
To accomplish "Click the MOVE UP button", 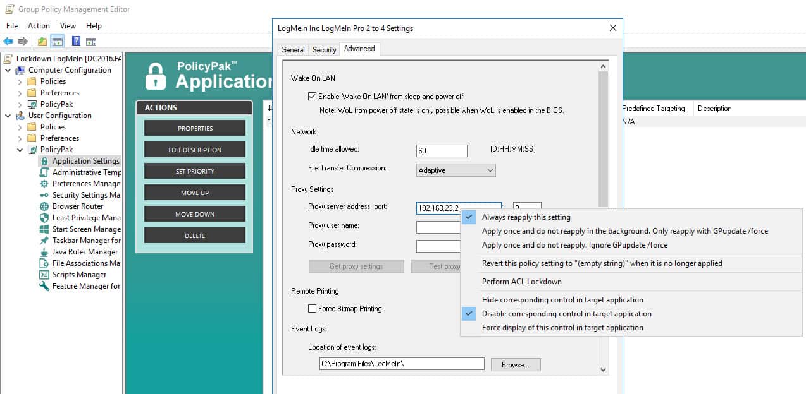I will point(195,193).
